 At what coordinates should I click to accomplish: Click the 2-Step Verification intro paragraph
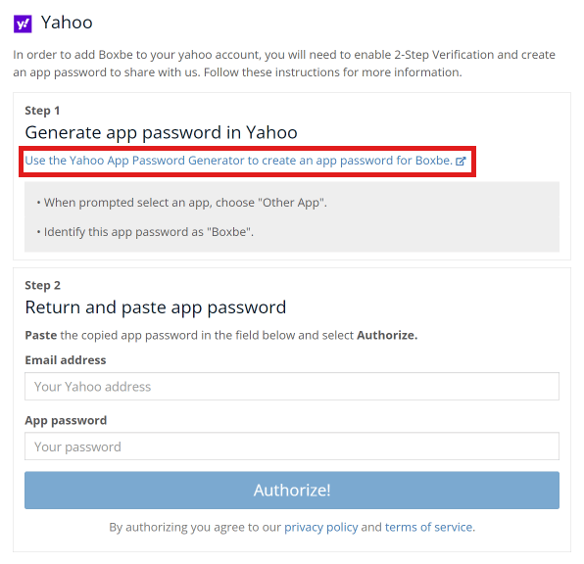pos(284,64)
